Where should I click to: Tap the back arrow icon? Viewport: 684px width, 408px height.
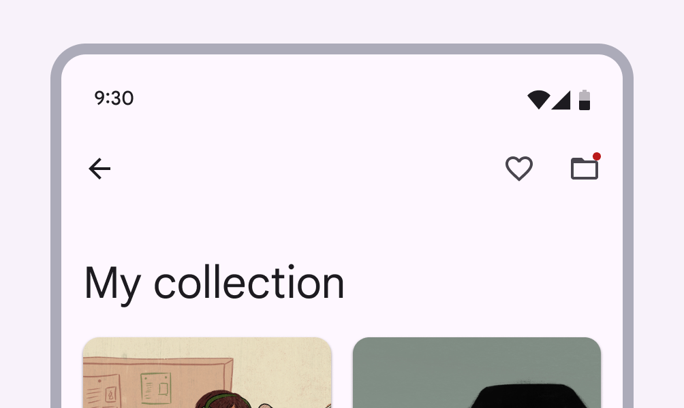(99, 169)
